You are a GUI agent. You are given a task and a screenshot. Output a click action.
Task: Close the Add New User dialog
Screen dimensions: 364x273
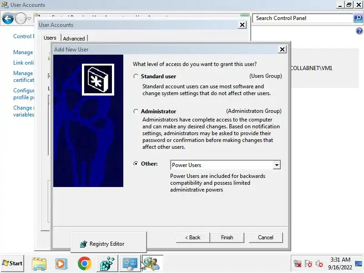[282, 50]
